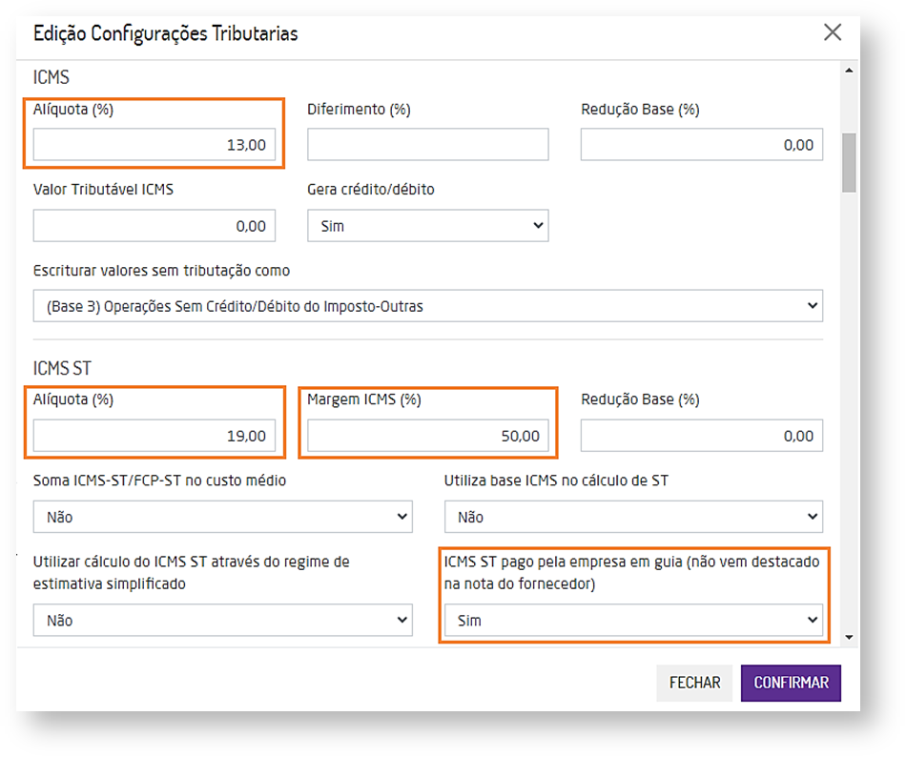Click the scrollbar up arrow
906x757 pixels.
(x=848, y=71)
